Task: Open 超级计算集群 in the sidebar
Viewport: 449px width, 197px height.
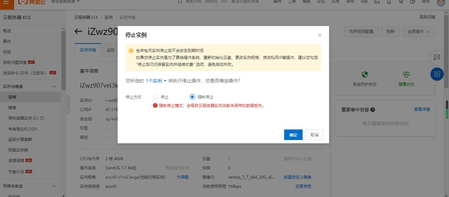Action: point(20,140)
